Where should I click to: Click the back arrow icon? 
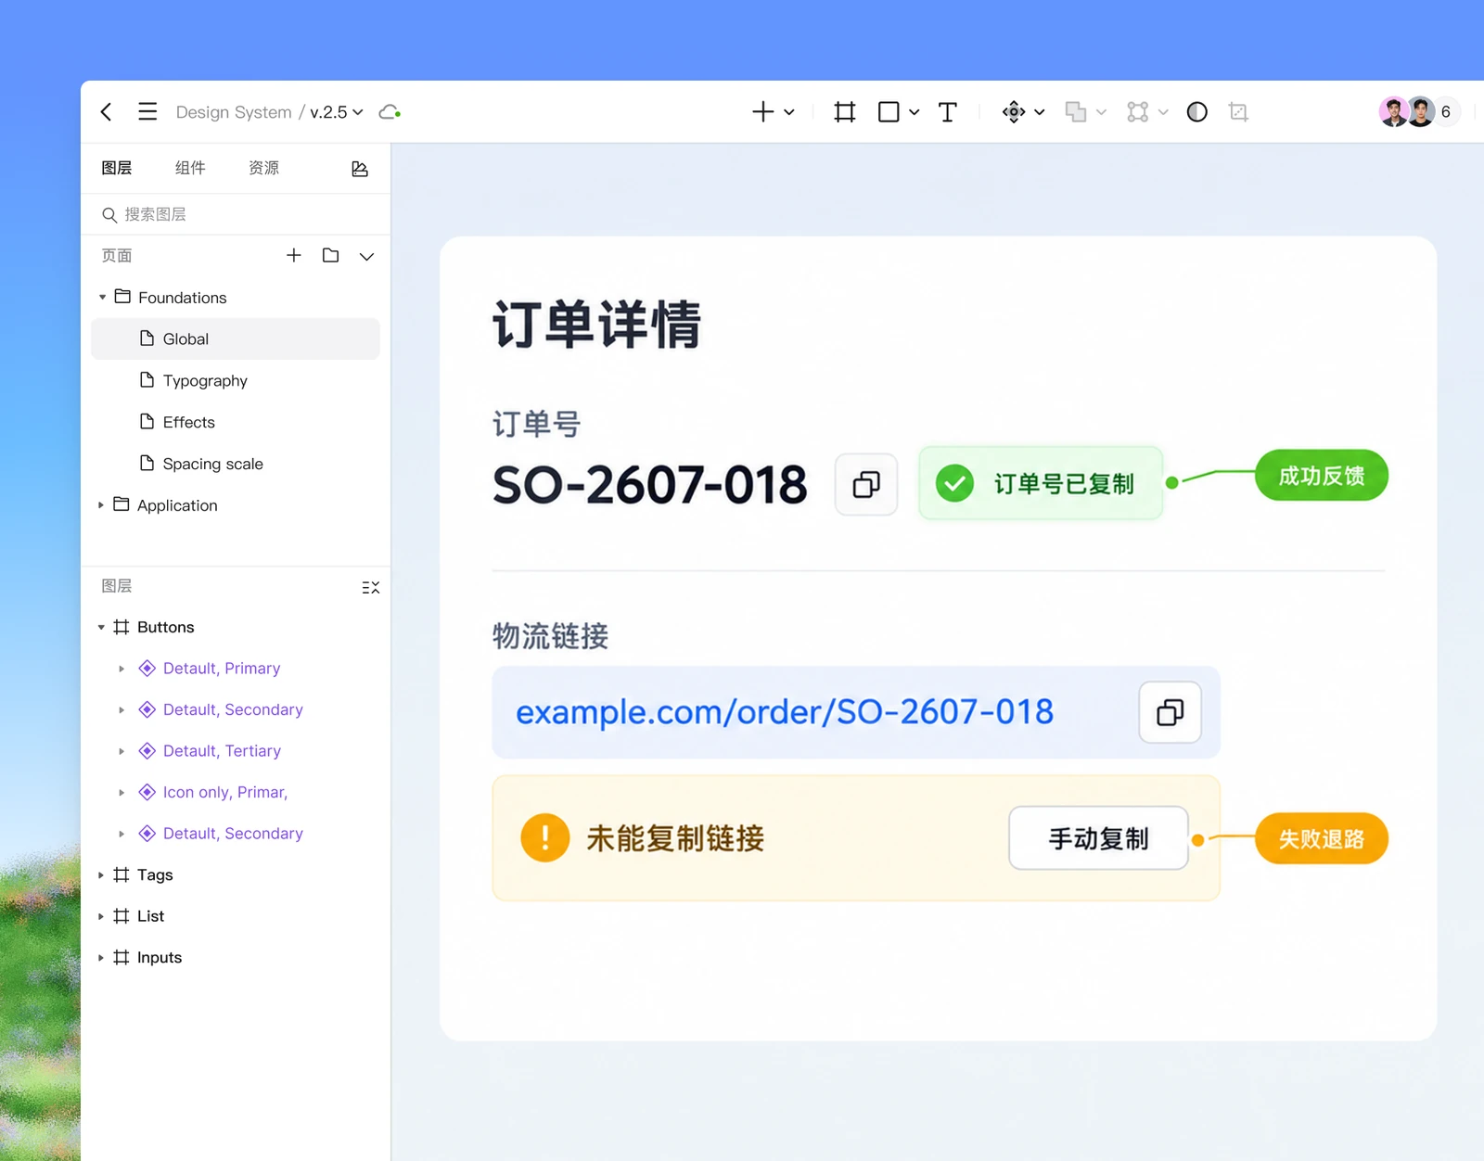point(107,112)
